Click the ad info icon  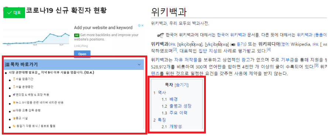tap(139, 26)
